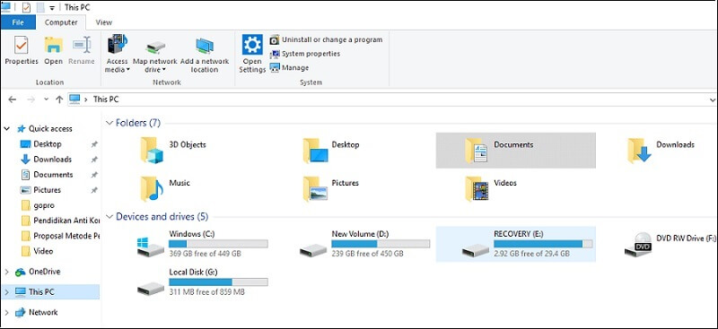Image resolution: width=718 pixels, height=329 pixels.
Task: Click the Back navigation arrow
Action: pos(13,100)
